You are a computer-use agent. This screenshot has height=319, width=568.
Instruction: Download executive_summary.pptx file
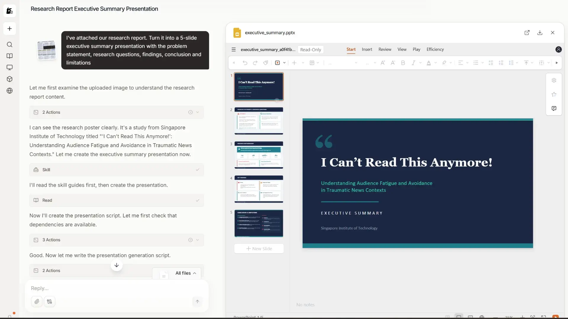540,33
